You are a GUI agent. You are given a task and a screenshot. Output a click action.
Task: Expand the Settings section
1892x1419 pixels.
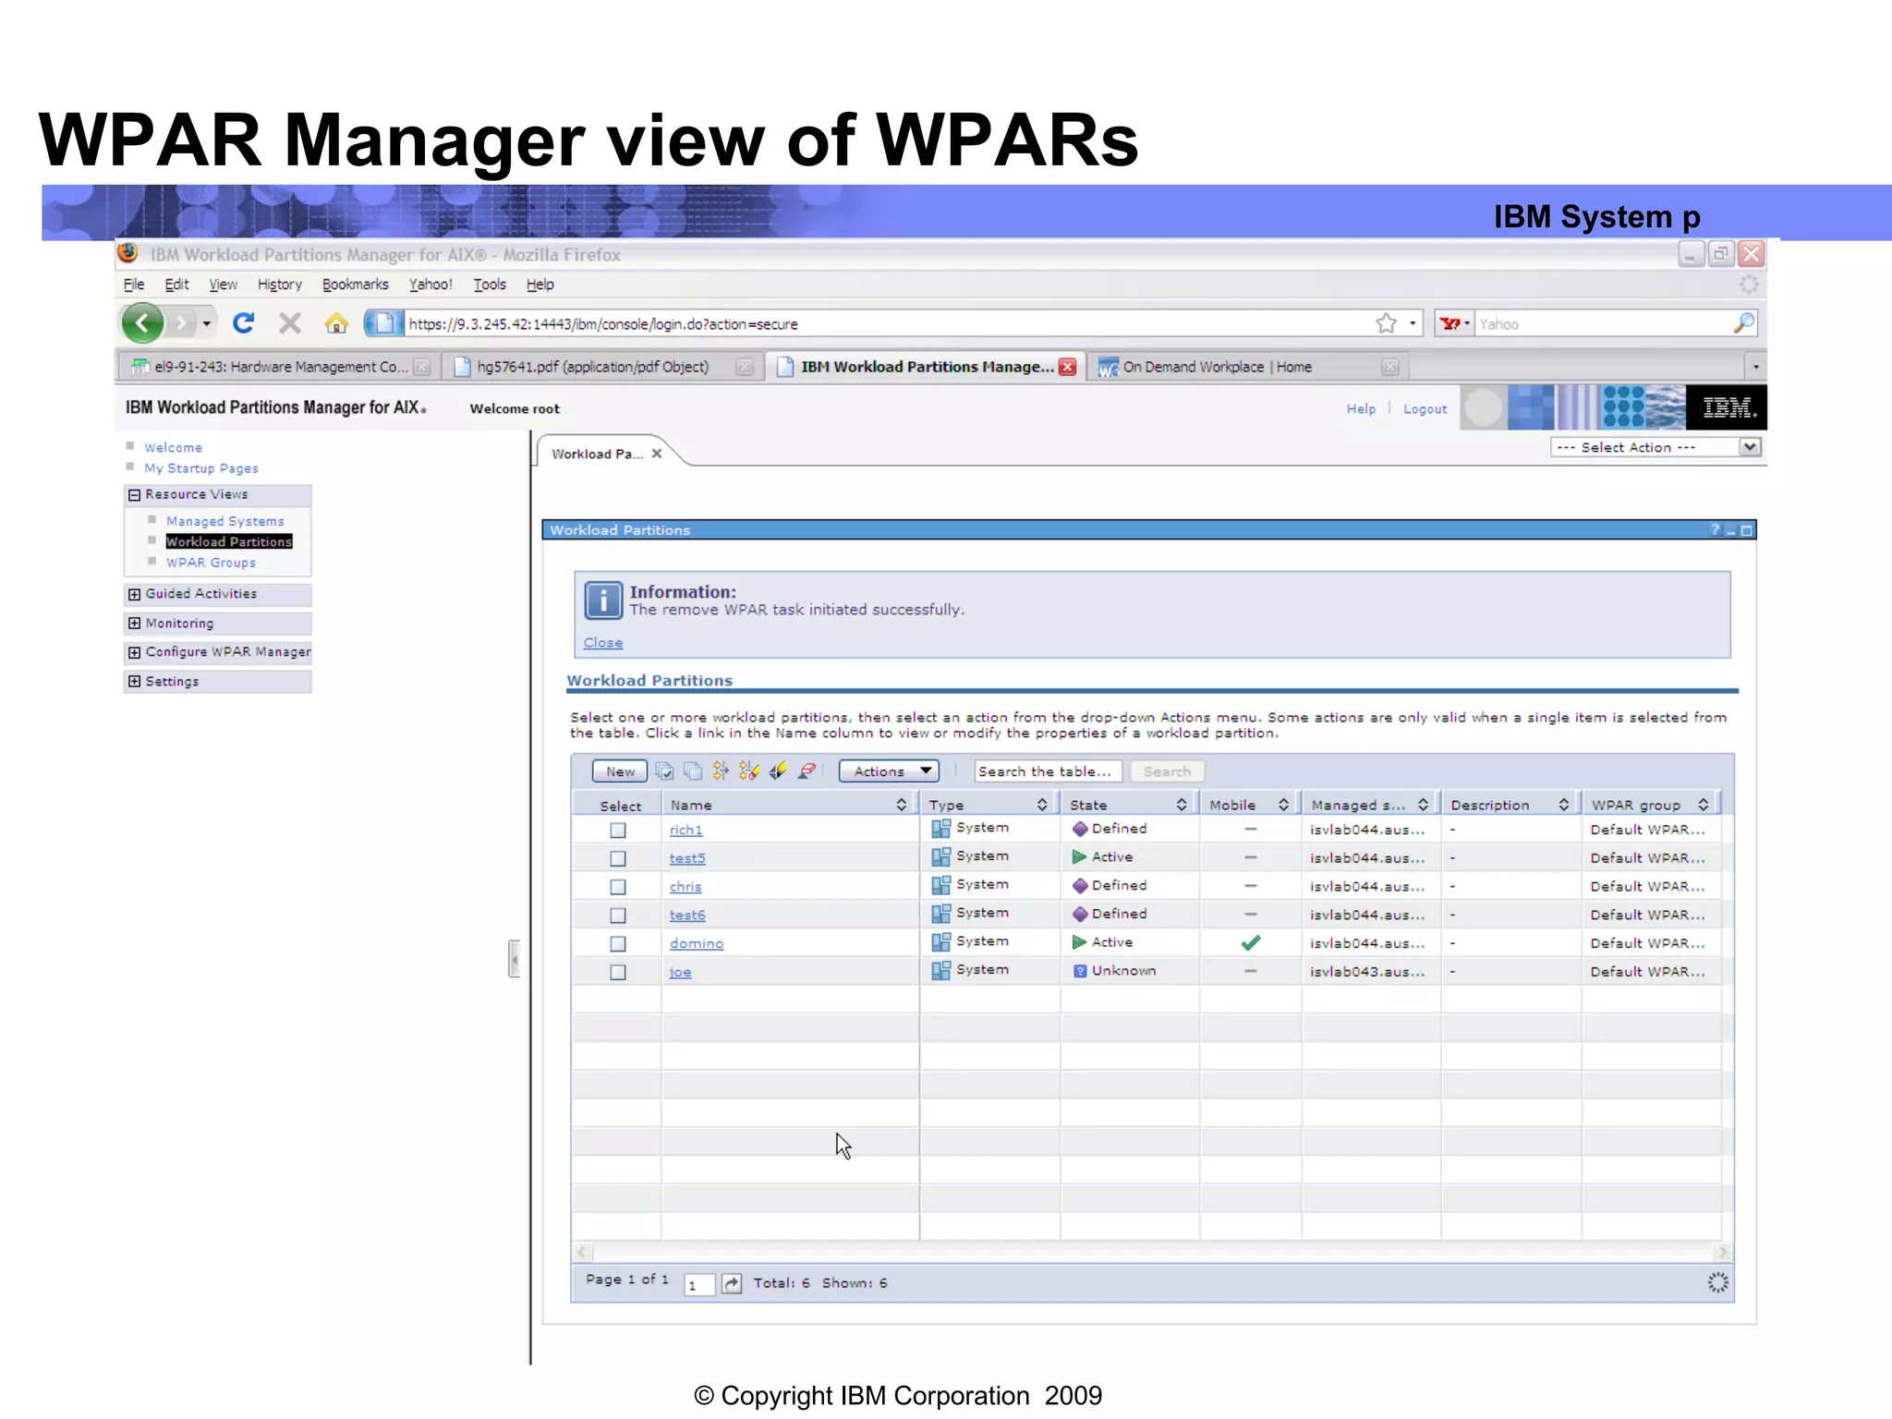tap(134, 682)
